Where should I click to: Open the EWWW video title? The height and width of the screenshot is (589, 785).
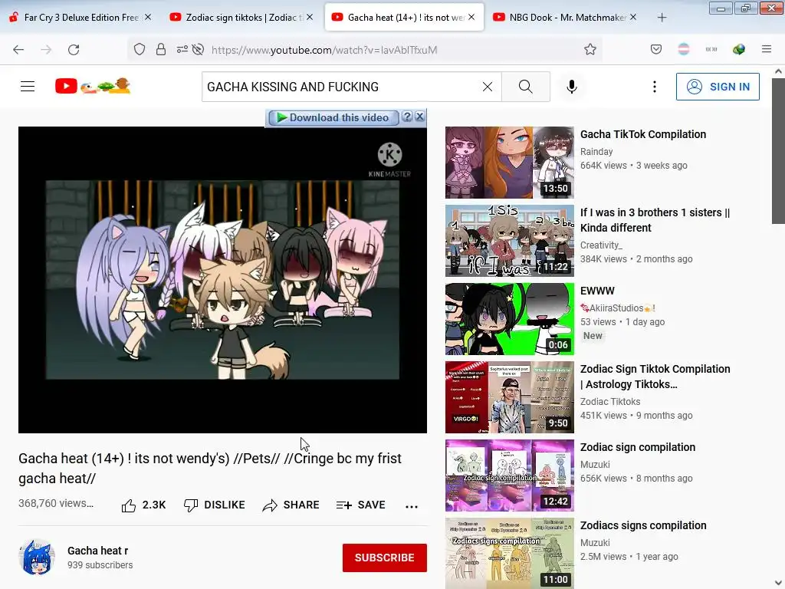pos(597,291)
